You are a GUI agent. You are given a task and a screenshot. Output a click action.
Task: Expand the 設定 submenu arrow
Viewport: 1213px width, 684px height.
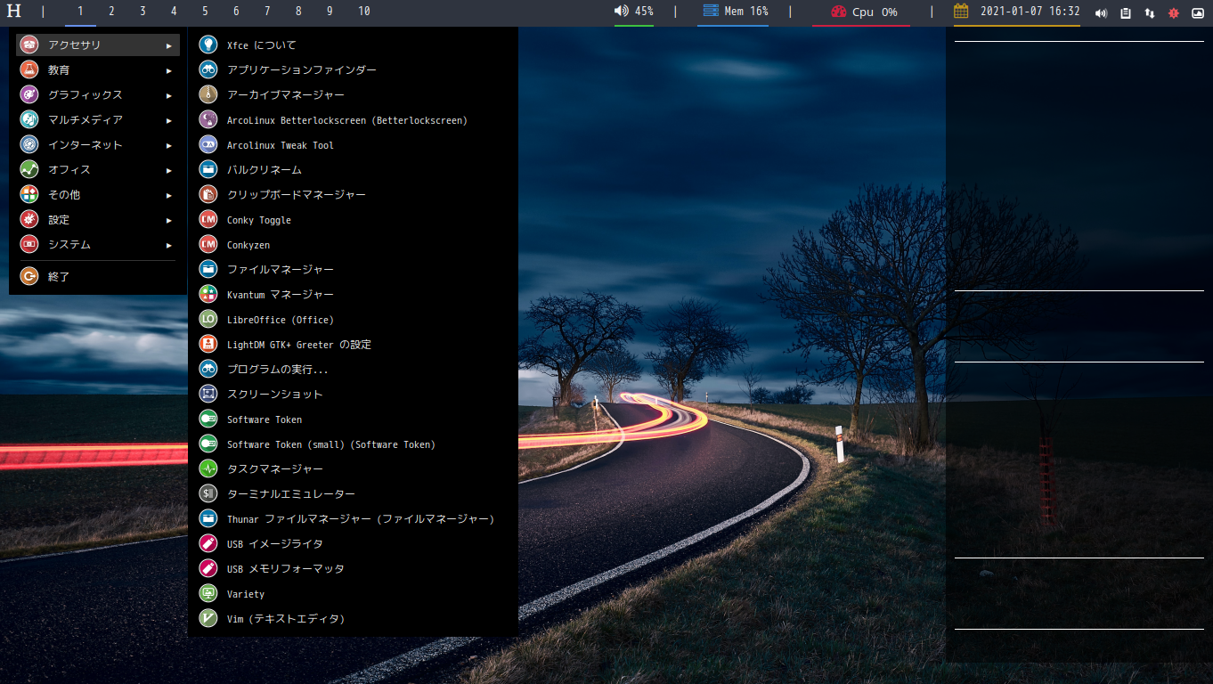pos(169,220)
